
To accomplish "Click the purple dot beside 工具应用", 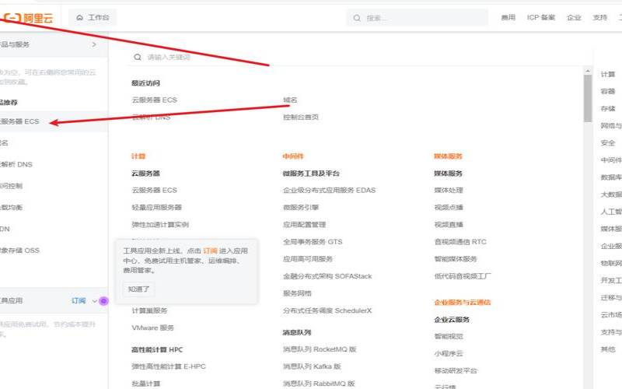I will tap(103, 301).
